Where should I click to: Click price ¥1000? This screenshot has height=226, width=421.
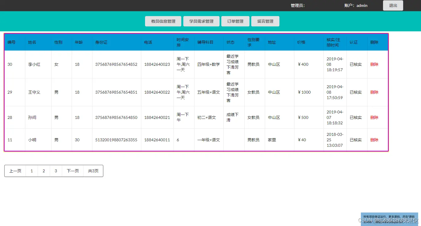coord(304,92)
